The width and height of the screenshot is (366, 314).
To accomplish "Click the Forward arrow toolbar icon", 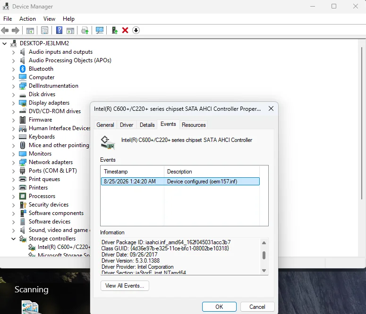I will [x=16, y=30].
